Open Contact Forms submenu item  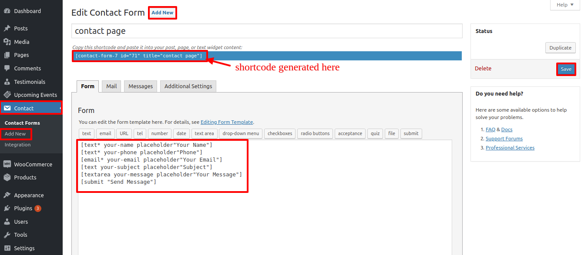click(x=22, y=123)
